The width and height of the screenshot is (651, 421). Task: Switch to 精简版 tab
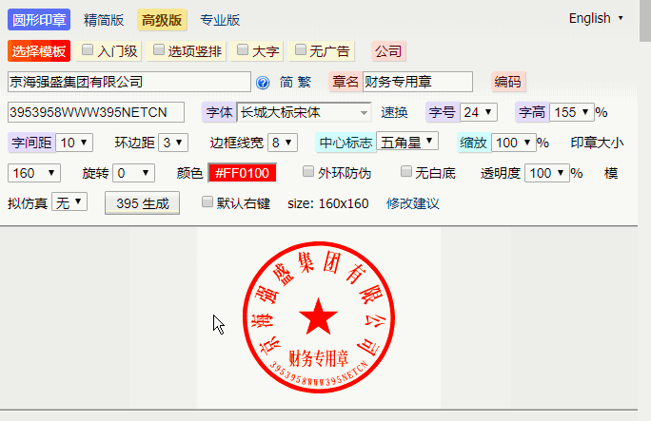point(104,20)
